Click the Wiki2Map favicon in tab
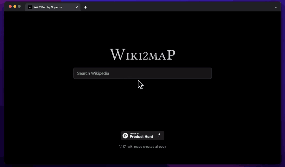The image size is (285, 167). [x=30, y=7]
